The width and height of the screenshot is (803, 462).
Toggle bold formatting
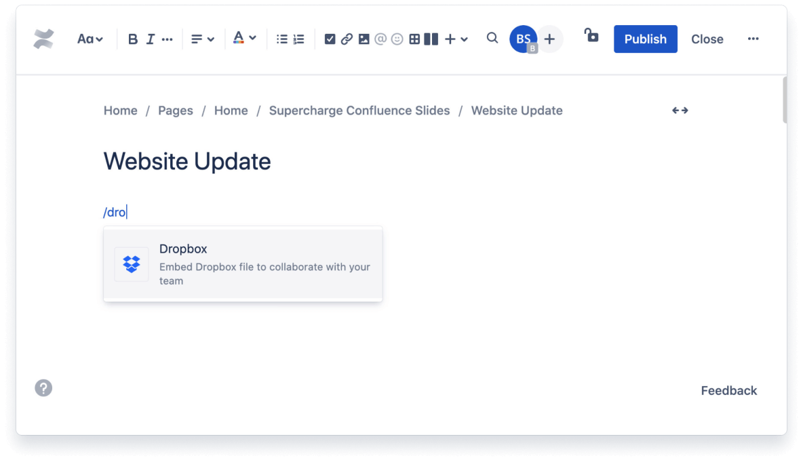(x=133, y=39)
